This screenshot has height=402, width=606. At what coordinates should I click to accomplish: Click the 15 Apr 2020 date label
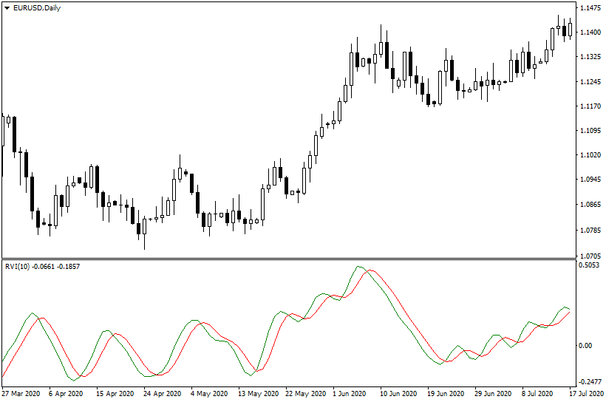pyautogui.click(x=115, y=394)
